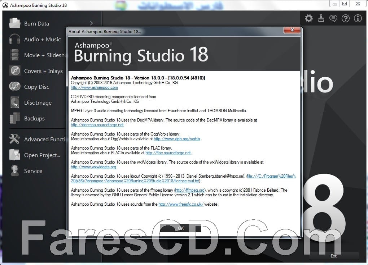Open the license-curl.txt file link
The height and width of the screenshot is (265, 368).
click(x=183, y=178)
